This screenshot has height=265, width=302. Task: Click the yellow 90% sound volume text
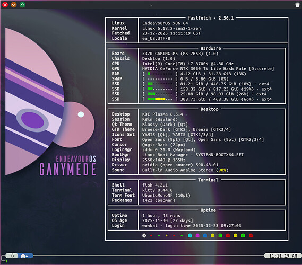[222, 170]
